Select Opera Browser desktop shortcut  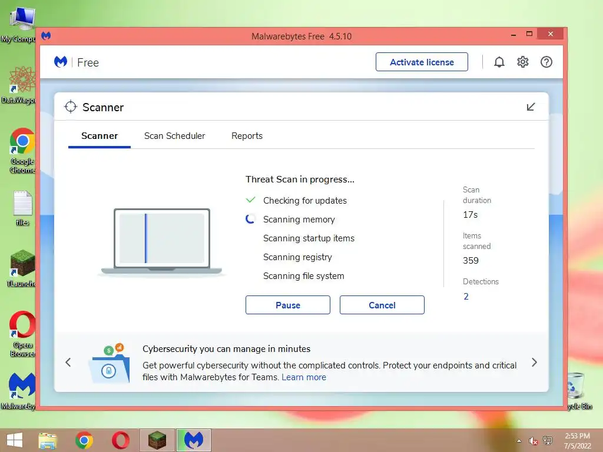click(x=22, y=334)
